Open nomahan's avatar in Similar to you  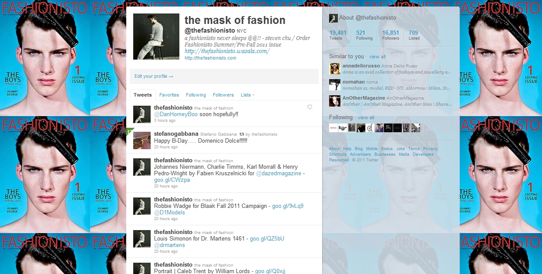click(x=335, y=84)
